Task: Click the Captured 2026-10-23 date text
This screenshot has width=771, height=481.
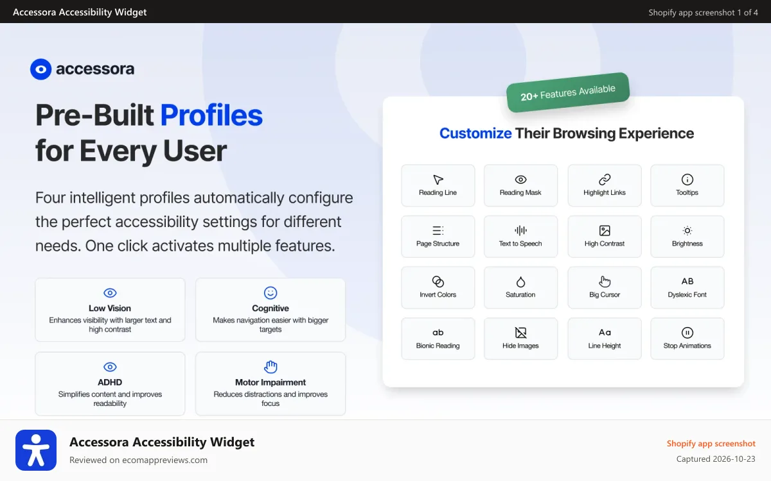Action: coord(716,459)
